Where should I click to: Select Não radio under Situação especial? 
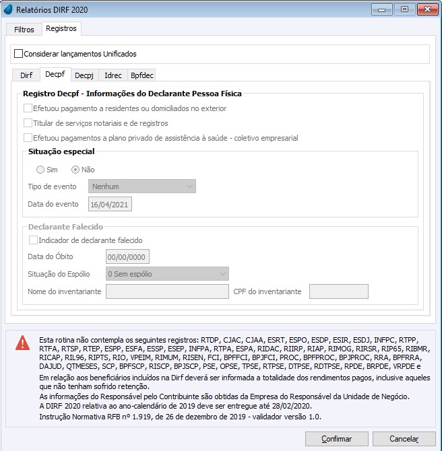(x=75, y=170)
